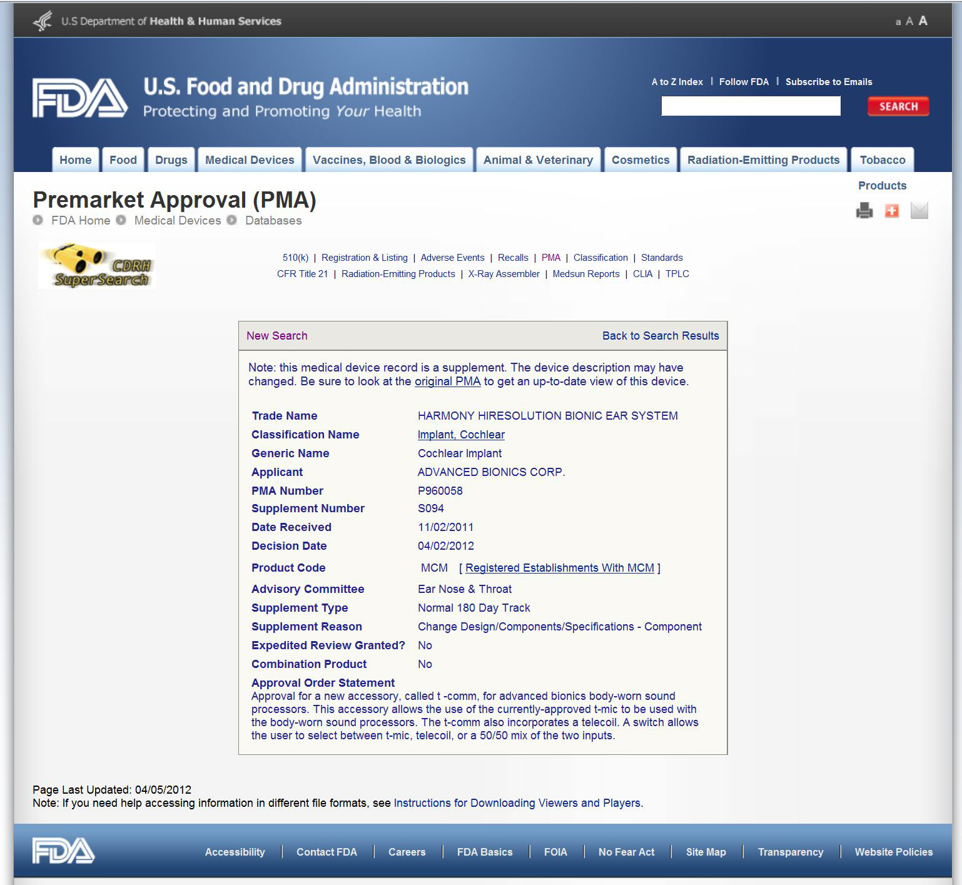
Task: Go Back to Search Results
Action: pos(660,336)
